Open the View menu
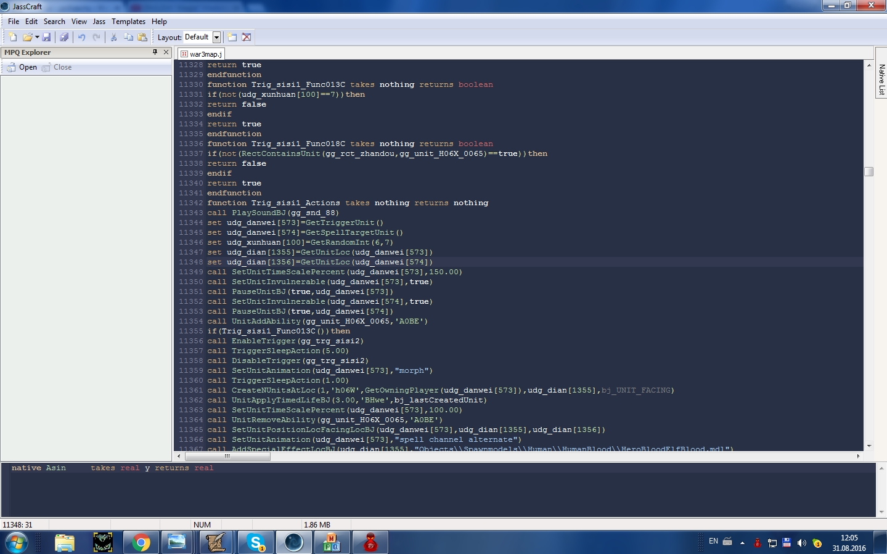Image resolution: width=887 pixels, height=554 pixels. (79, 21)
